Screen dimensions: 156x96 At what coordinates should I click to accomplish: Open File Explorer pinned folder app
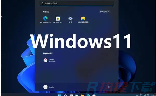coord(83,20)
